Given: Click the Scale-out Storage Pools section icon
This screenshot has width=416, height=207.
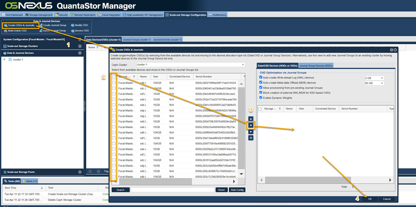Looking at the screenshot, I should pyautogui.click(x=5, y=172).
